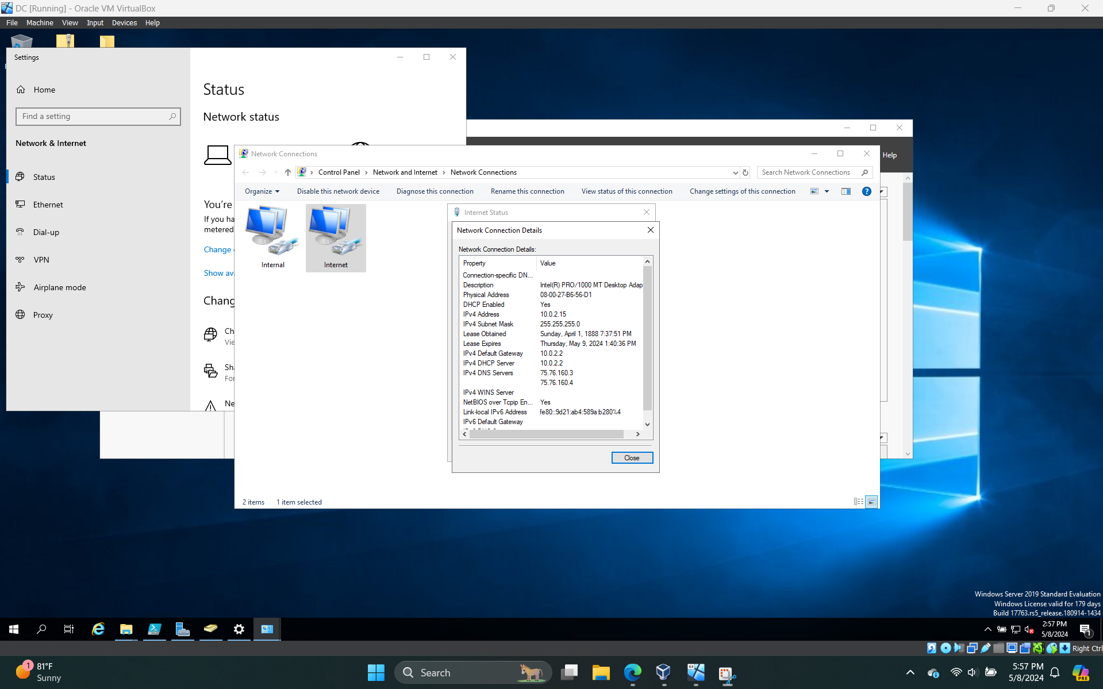Toggle the preview pane icon
Screen dimensions: 1103x689
click(846, 191)
